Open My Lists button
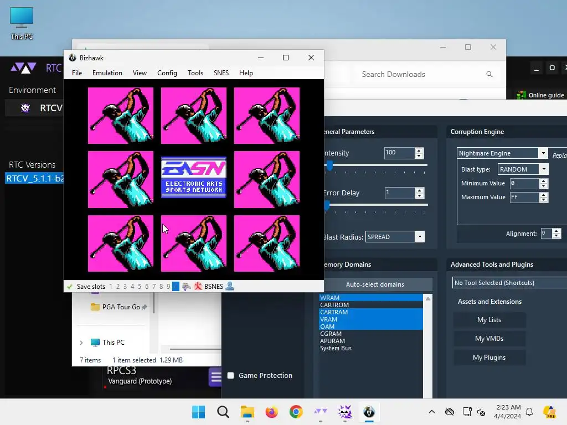The image size is (567, 425). pos(489,320)
